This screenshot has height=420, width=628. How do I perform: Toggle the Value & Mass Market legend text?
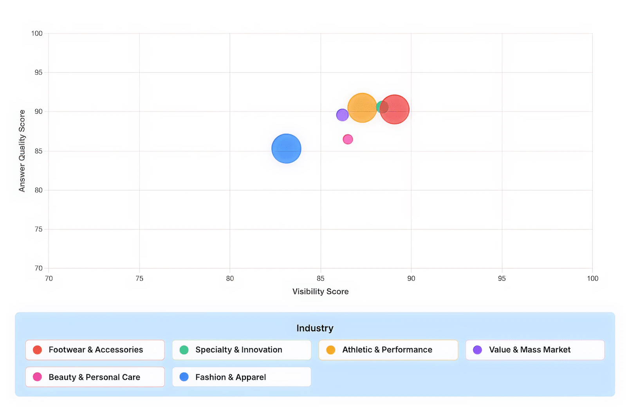tap(529, 350)
